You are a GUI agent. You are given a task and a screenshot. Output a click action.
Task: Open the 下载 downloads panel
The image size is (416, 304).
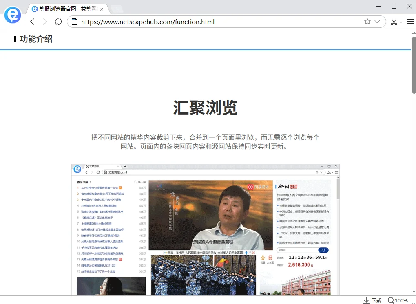tap(372, 300)
